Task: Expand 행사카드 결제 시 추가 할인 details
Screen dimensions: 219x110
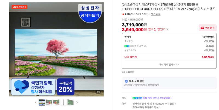Action: click(x=154, y=104)
